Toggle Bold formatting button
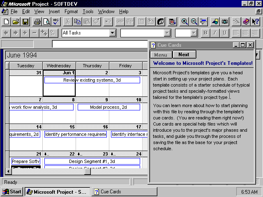Screen dimensions: 263x197 click(205, 33)
